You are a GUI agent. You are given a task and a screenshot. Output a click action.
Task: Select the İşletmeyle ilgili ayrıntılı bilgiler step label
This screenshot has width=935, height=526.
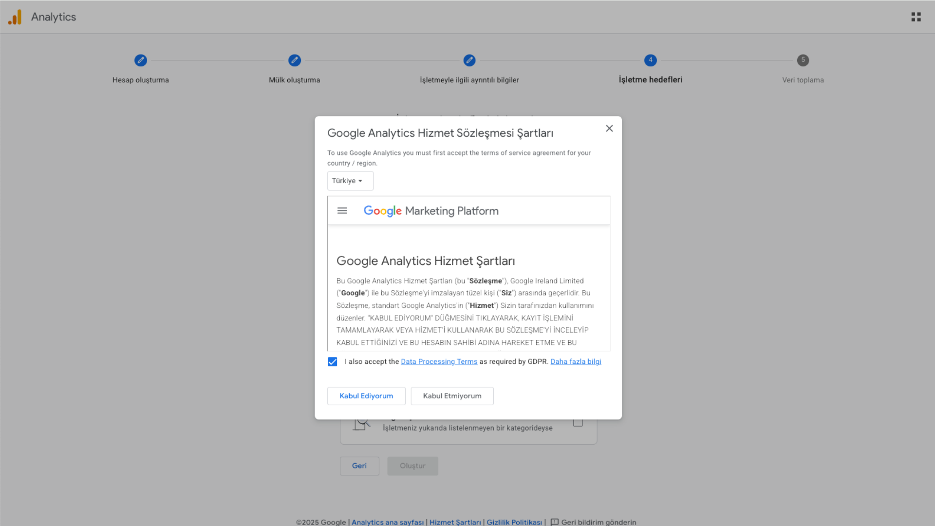(x=469, y=80)
